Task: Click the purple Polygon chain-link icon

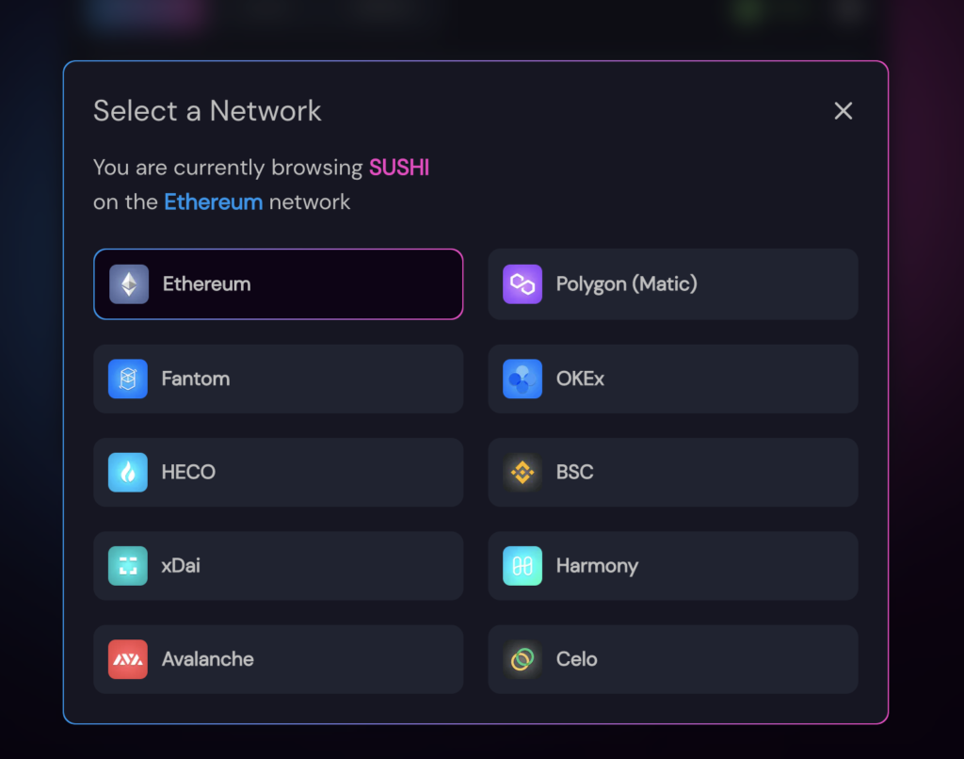Action: pyautogui.click(x=522, y=284)
